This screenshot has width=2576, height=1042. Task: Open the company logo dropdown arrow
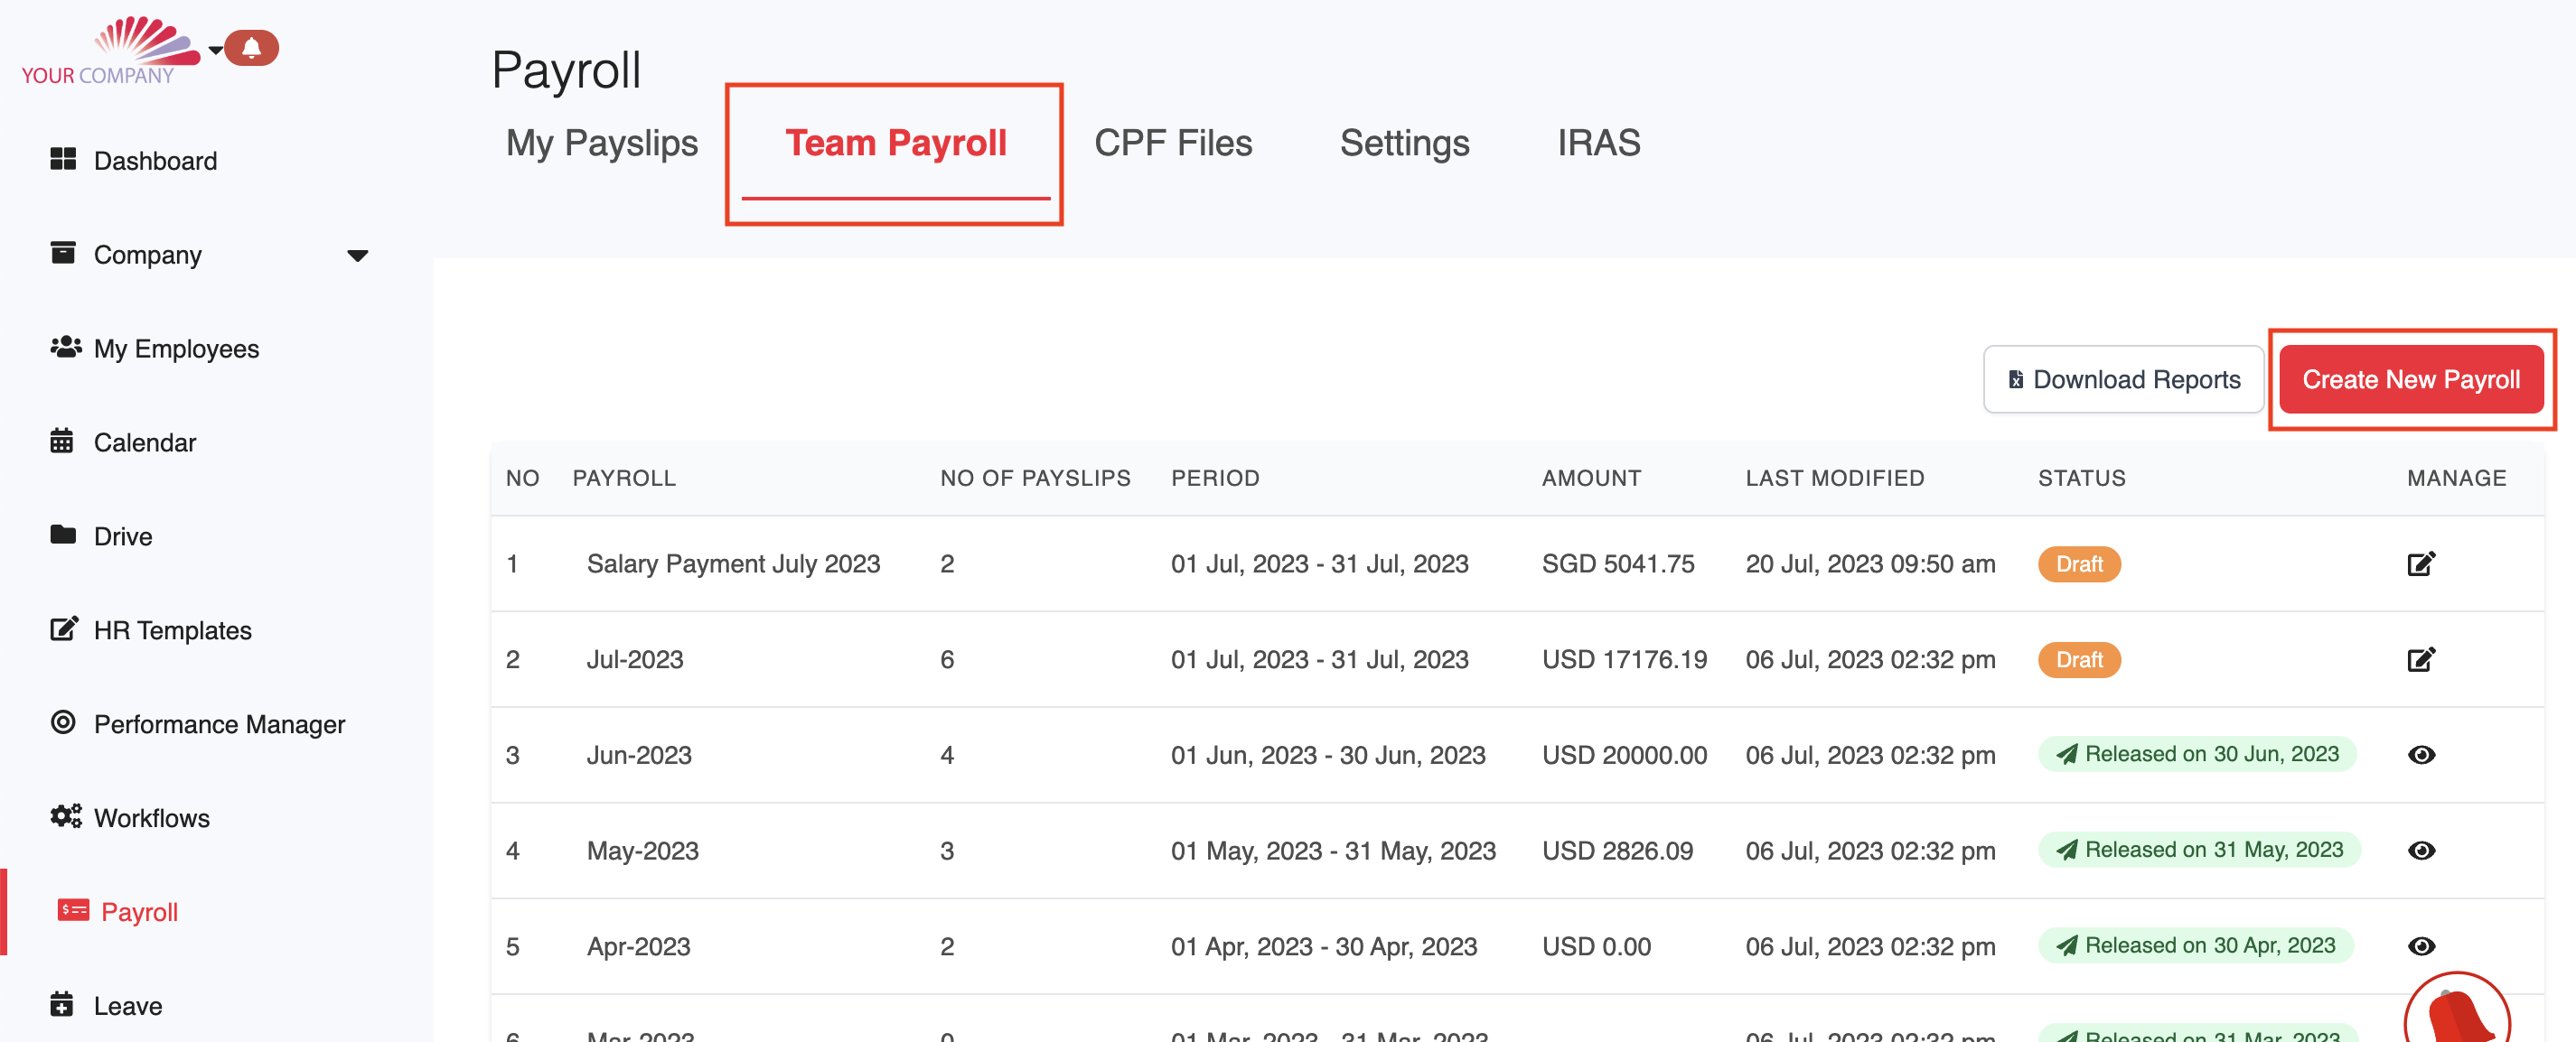click(x=215, y=50)
